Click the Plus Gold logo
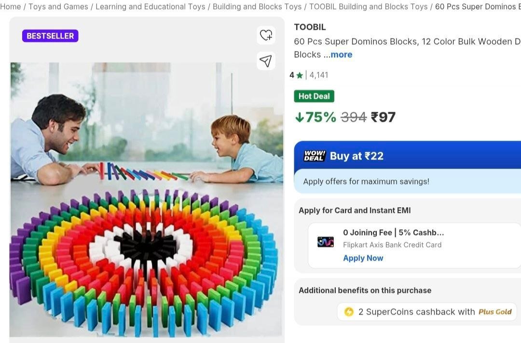 (x=495, y=312)
